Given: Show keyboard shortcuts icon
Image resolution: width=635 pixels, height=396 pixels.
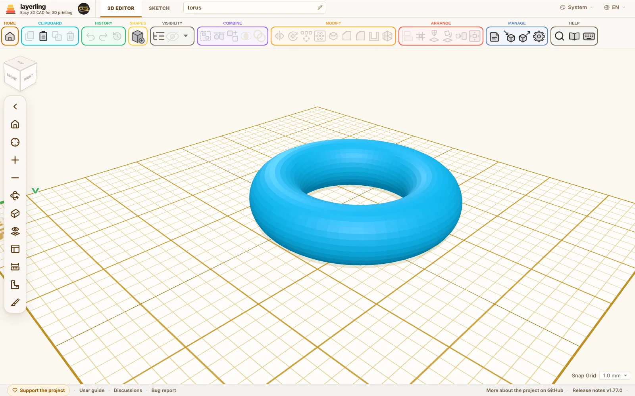Looking at the screenshot, I should pos(589,36).
